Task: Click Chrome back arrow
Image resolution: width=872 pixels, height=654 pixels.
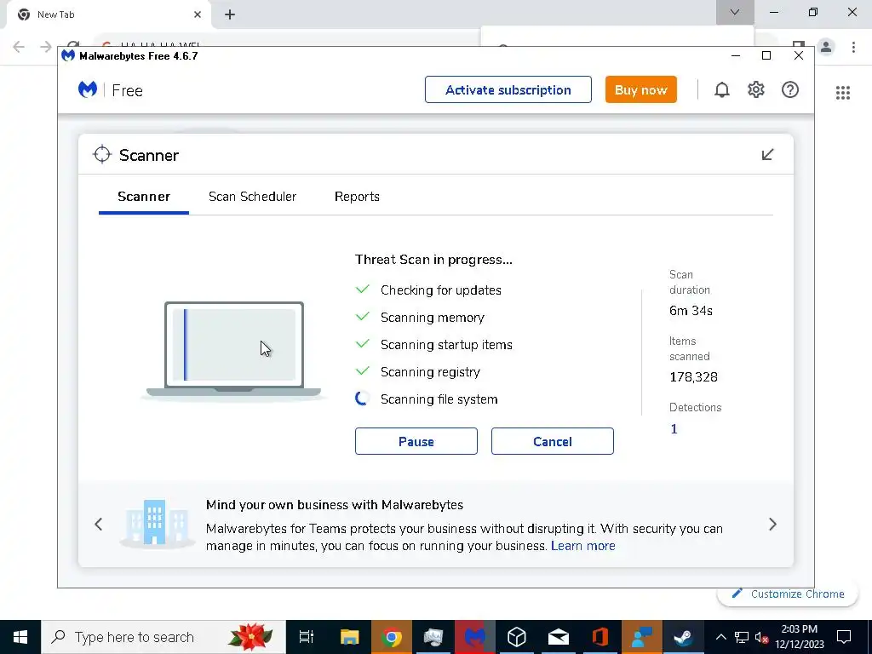Action: (19, 47)
